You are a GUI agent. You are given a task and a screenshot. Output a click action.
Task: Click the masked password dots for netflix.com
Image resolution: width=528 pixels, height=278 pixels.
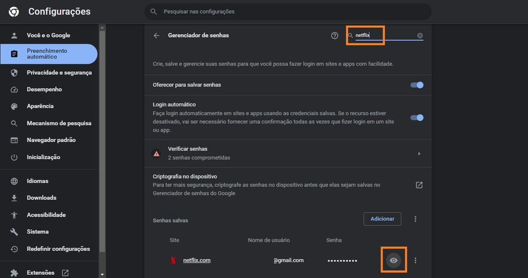[x=342, y=260]
